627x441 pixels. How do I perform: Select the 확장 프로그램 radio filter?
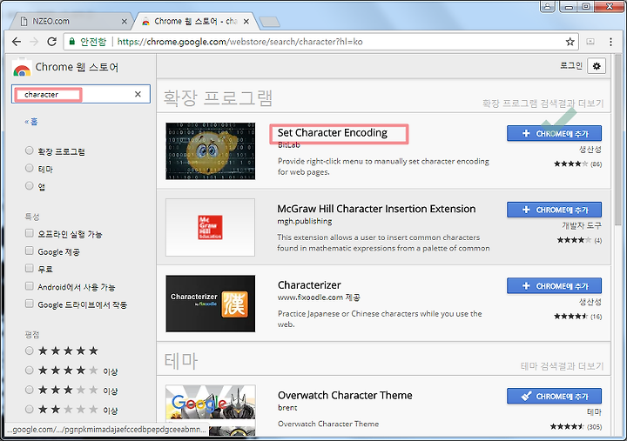(x=30, y=150)
